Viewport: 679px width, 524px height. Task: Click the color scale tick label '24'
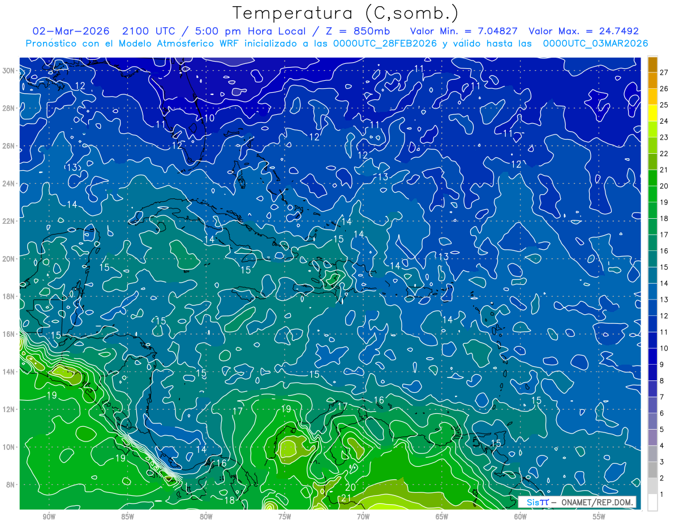[664, 122]
